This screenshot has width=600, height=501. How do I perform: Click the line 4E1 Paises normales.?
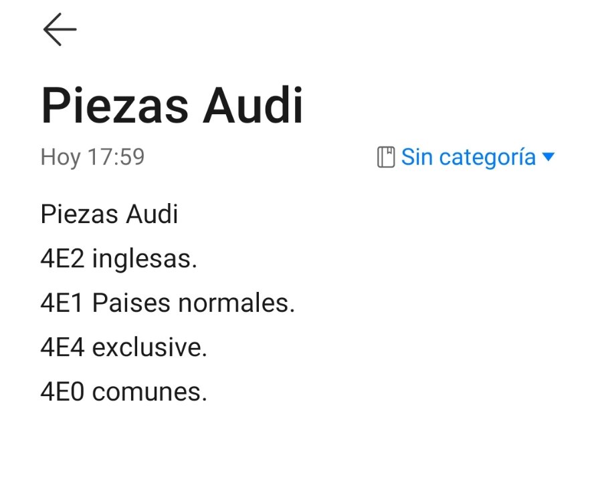168,303
